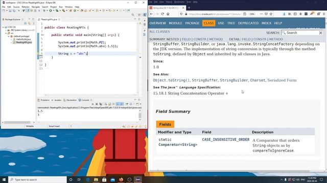Bookmark this page with star icon
The width and height of the screenshot is (327, 183).
pyautogui.click(x=271, y=14)
